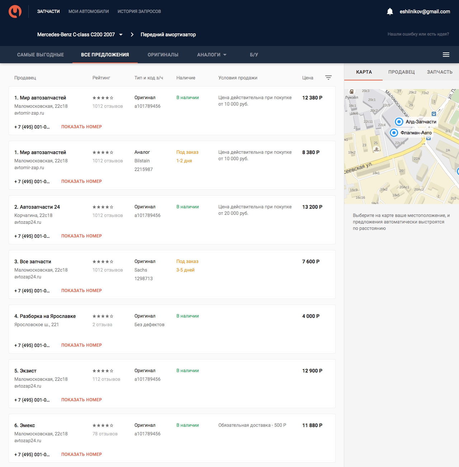Open avtozap24.ru link under Экзист
Image resolution: width=459 pixels, height=467 pixels.
(28, 386)
